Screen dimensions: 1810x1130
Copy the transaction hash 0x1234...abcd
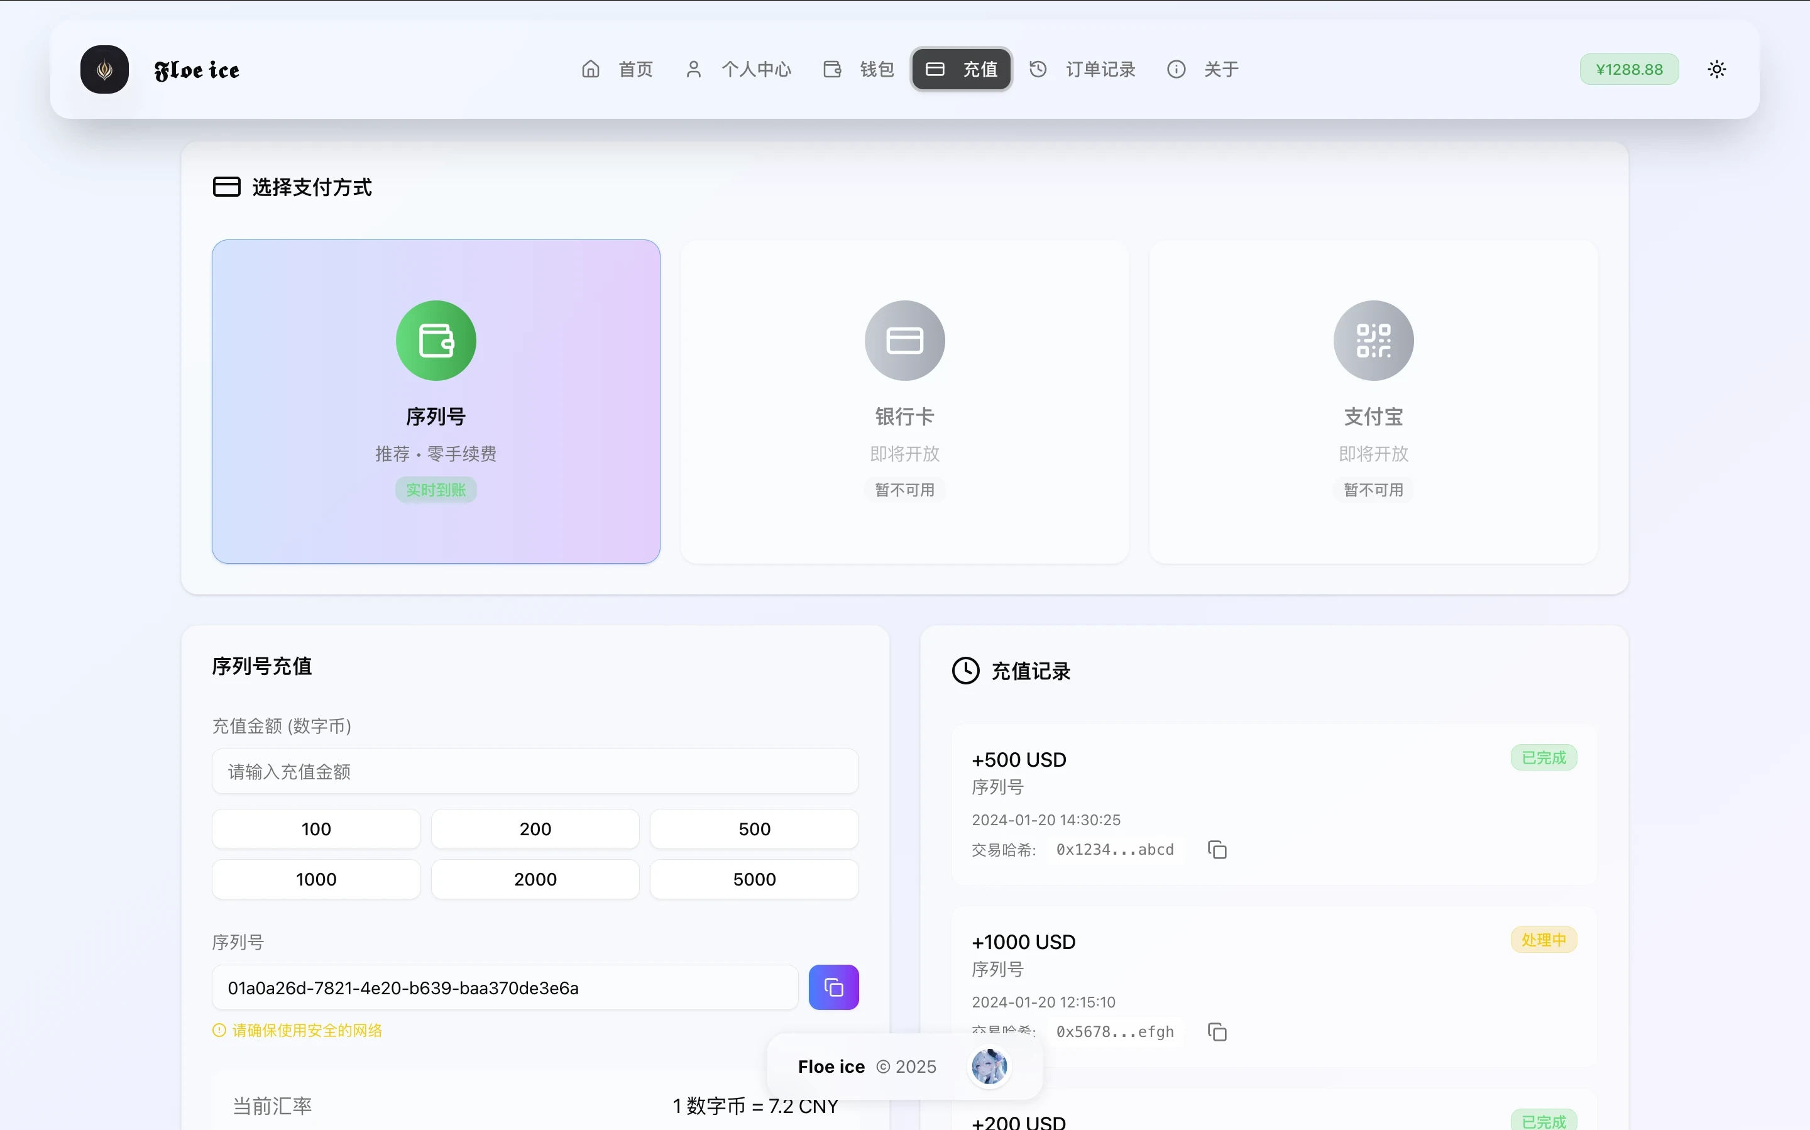click(1217, 850)
